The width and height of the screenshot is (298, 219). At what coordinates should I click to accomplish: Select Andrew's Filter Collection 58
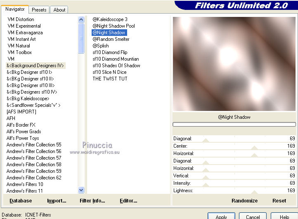(x=34, y=165)
